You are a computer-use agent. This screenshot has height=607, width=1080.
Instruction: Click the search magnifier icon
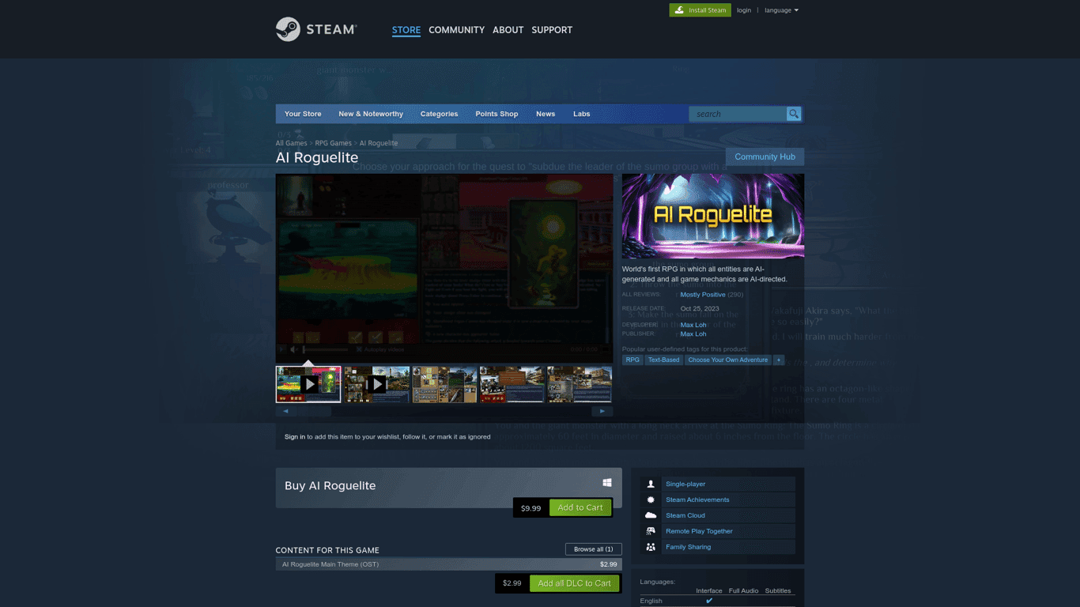[x=793, y=114]
